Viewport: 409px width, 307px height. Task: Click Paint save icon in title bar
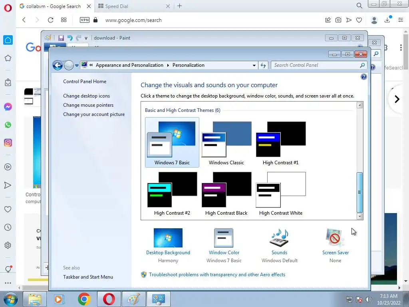click(x=61, y=38)
